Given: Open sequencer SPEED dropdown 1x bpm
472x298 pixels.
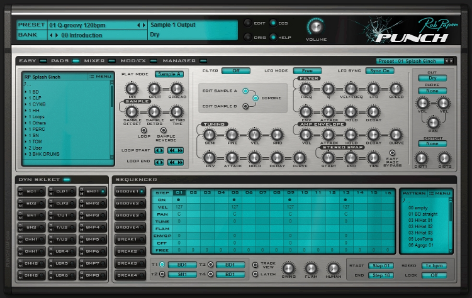Looking at the screenshot, I should point(434,266).
